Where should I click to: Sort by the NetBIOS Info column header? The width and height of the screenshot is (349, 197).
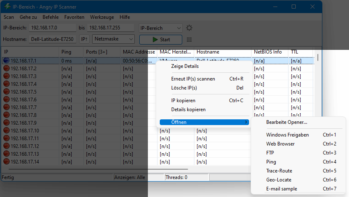pyautogui.click(x=270, y=52)
